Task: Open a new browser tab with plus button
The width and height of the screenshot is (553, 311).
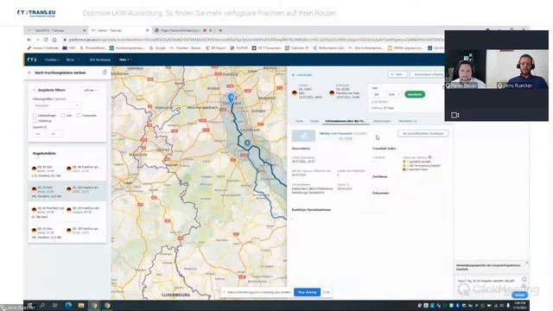Action: tap(220, 31)
